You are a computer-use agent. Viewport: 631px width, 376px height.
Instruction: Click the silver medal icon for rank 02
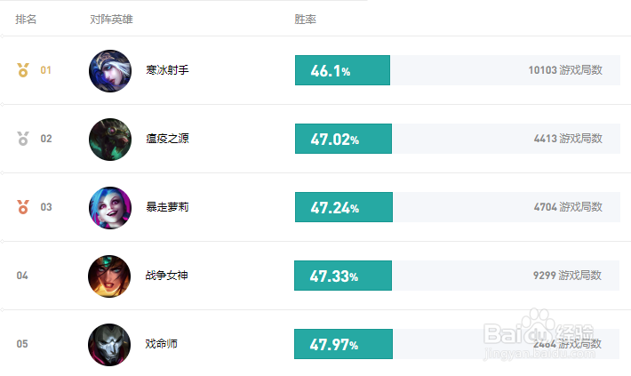[x=23, y=139]
